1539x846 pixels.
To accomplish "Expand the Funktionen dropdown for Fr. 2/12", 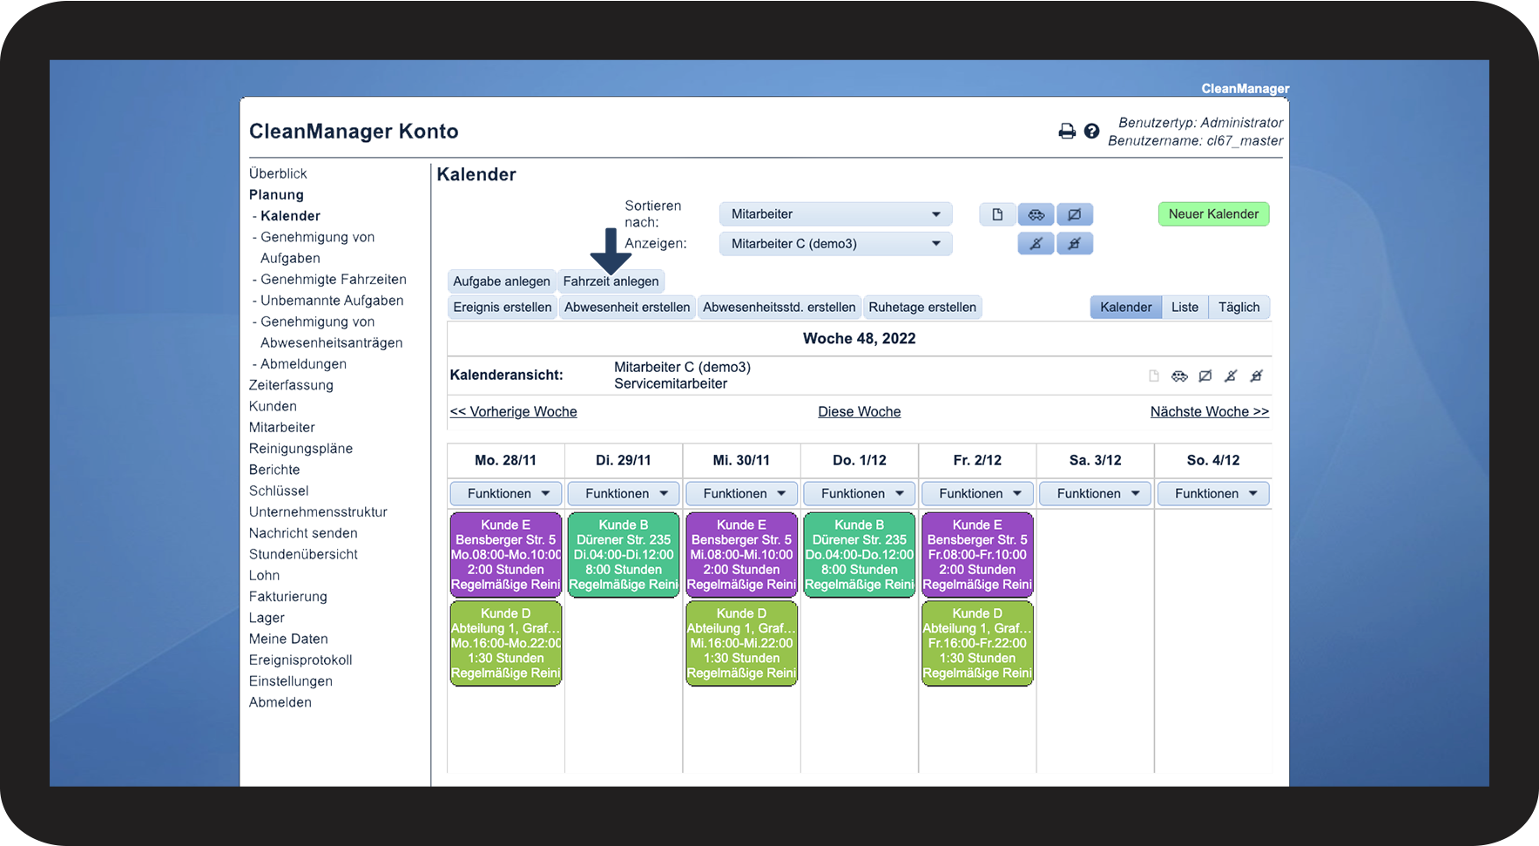I will coord(977,494).
